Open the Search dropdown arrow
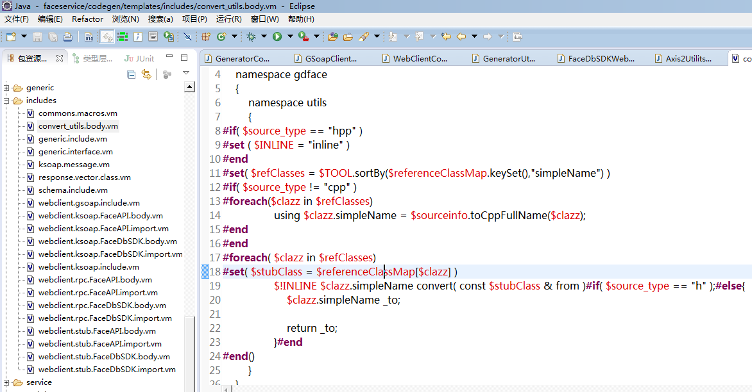 [x=377, y=37]
